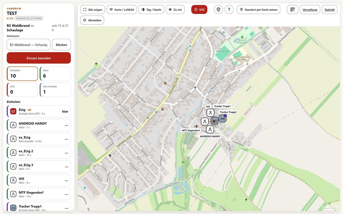
Task: Open the help question mark icon
Action: pyautogui.click(x=229, y=9)
